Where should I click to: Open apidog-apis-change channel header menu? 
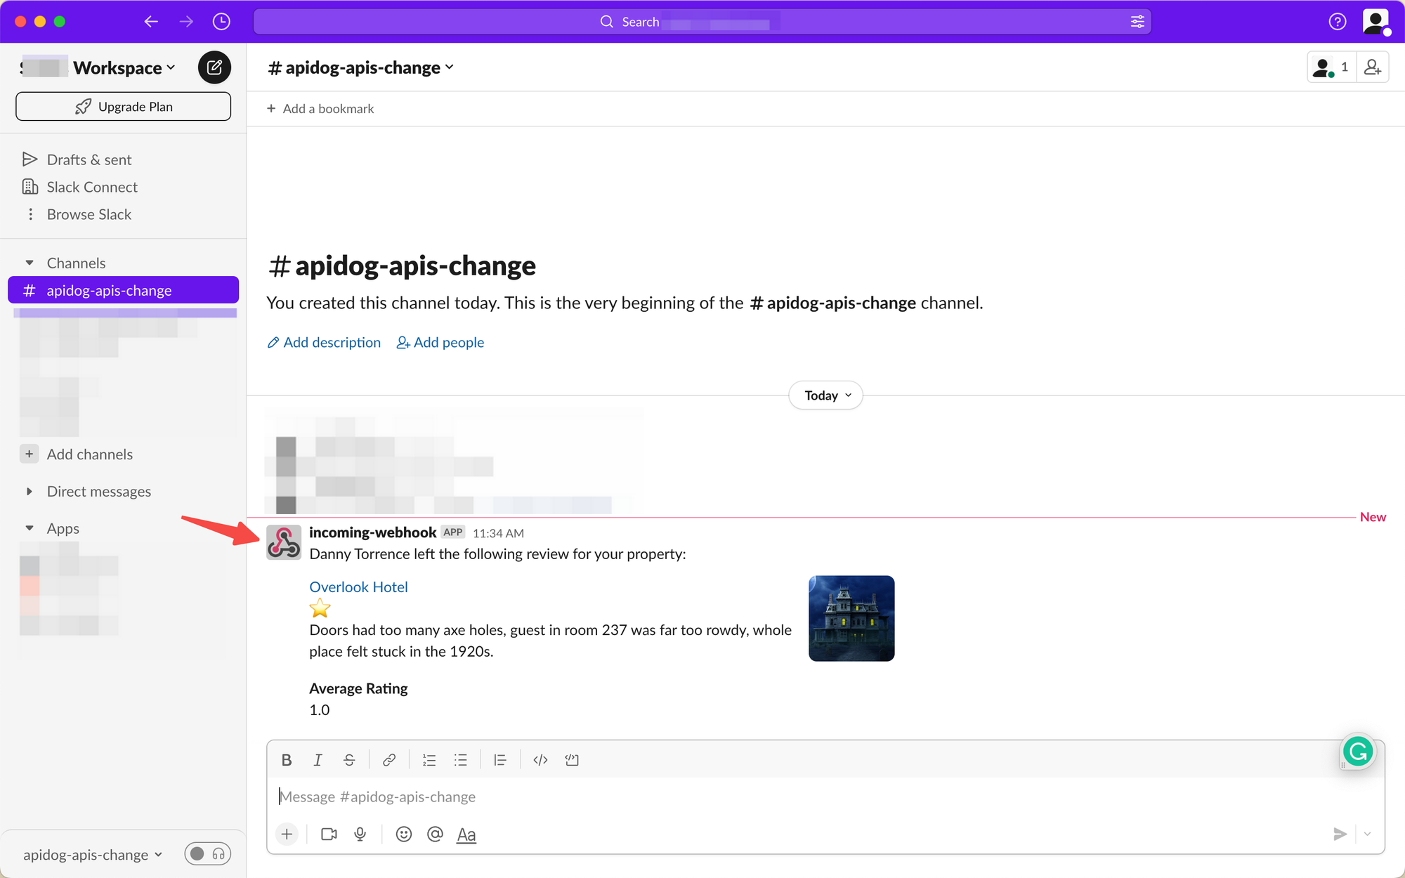(x=361, y=67)
